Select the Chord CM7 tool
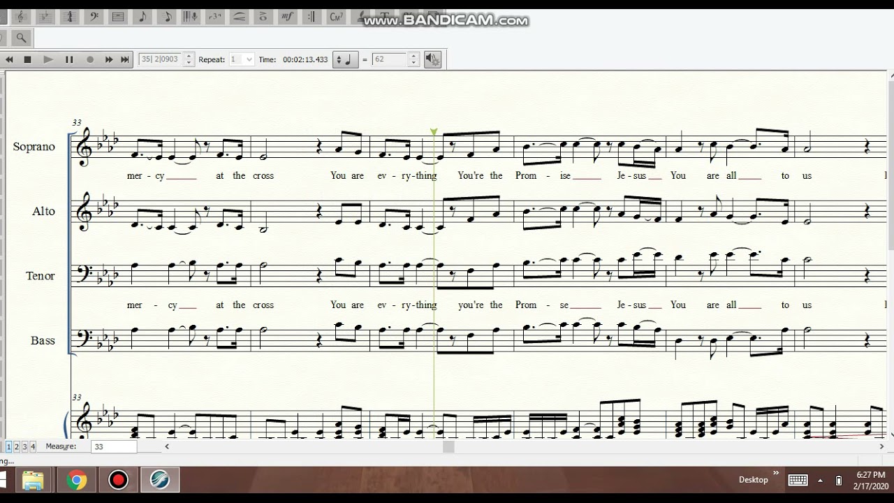The width and height of the screenshot is (894, 503). pyautogui.click(x=335, y=17)
